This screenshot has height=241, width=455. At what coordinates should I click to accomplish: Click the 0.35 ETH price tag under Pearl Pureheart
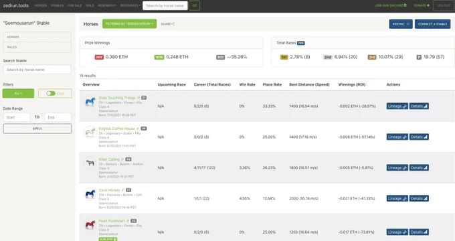pos(108,239)
